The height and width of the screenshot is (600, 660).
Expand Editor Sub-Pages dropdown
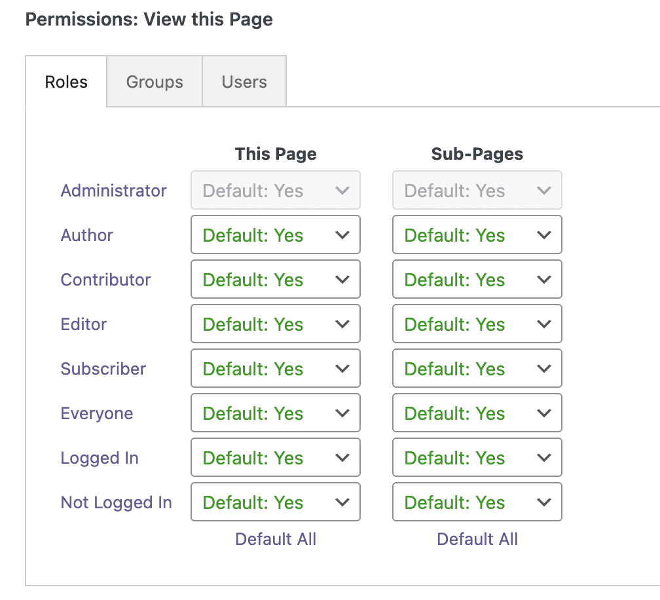pos(477,324)
